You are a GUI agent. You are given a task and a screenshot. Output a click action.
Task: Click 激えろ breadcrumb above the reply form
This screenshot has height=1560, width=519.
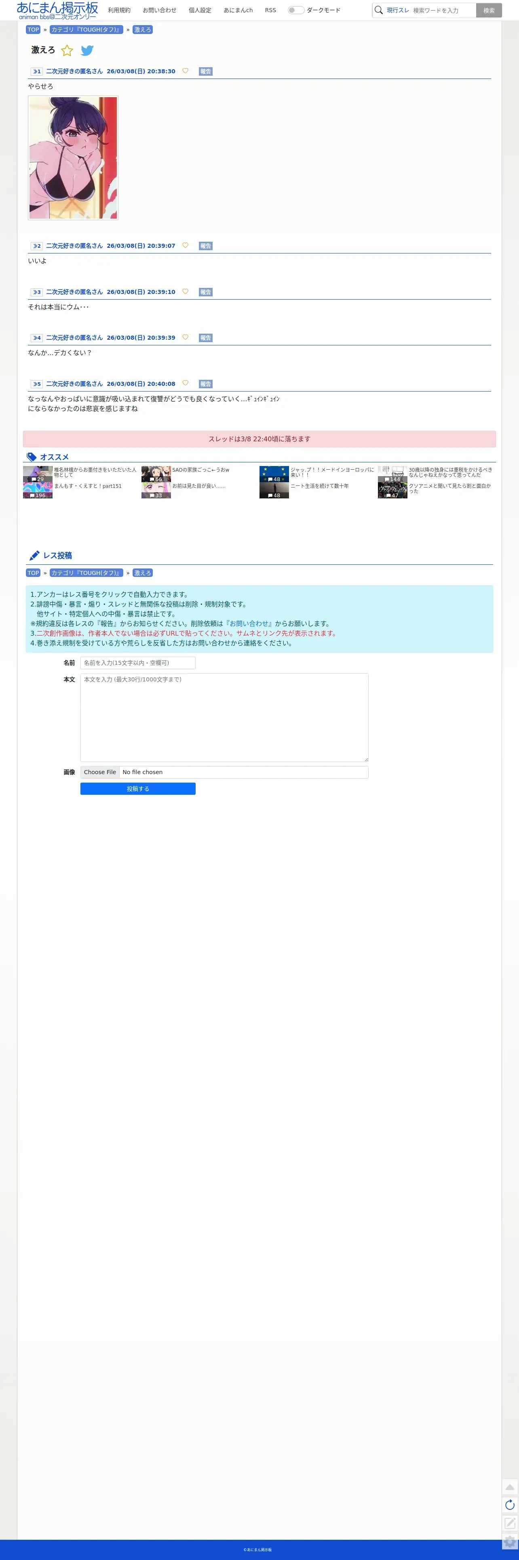143,573
